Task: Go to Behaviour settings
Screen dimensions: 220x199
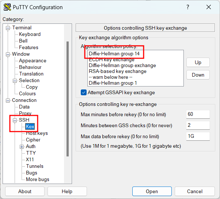Action: [x=30, y=67]
